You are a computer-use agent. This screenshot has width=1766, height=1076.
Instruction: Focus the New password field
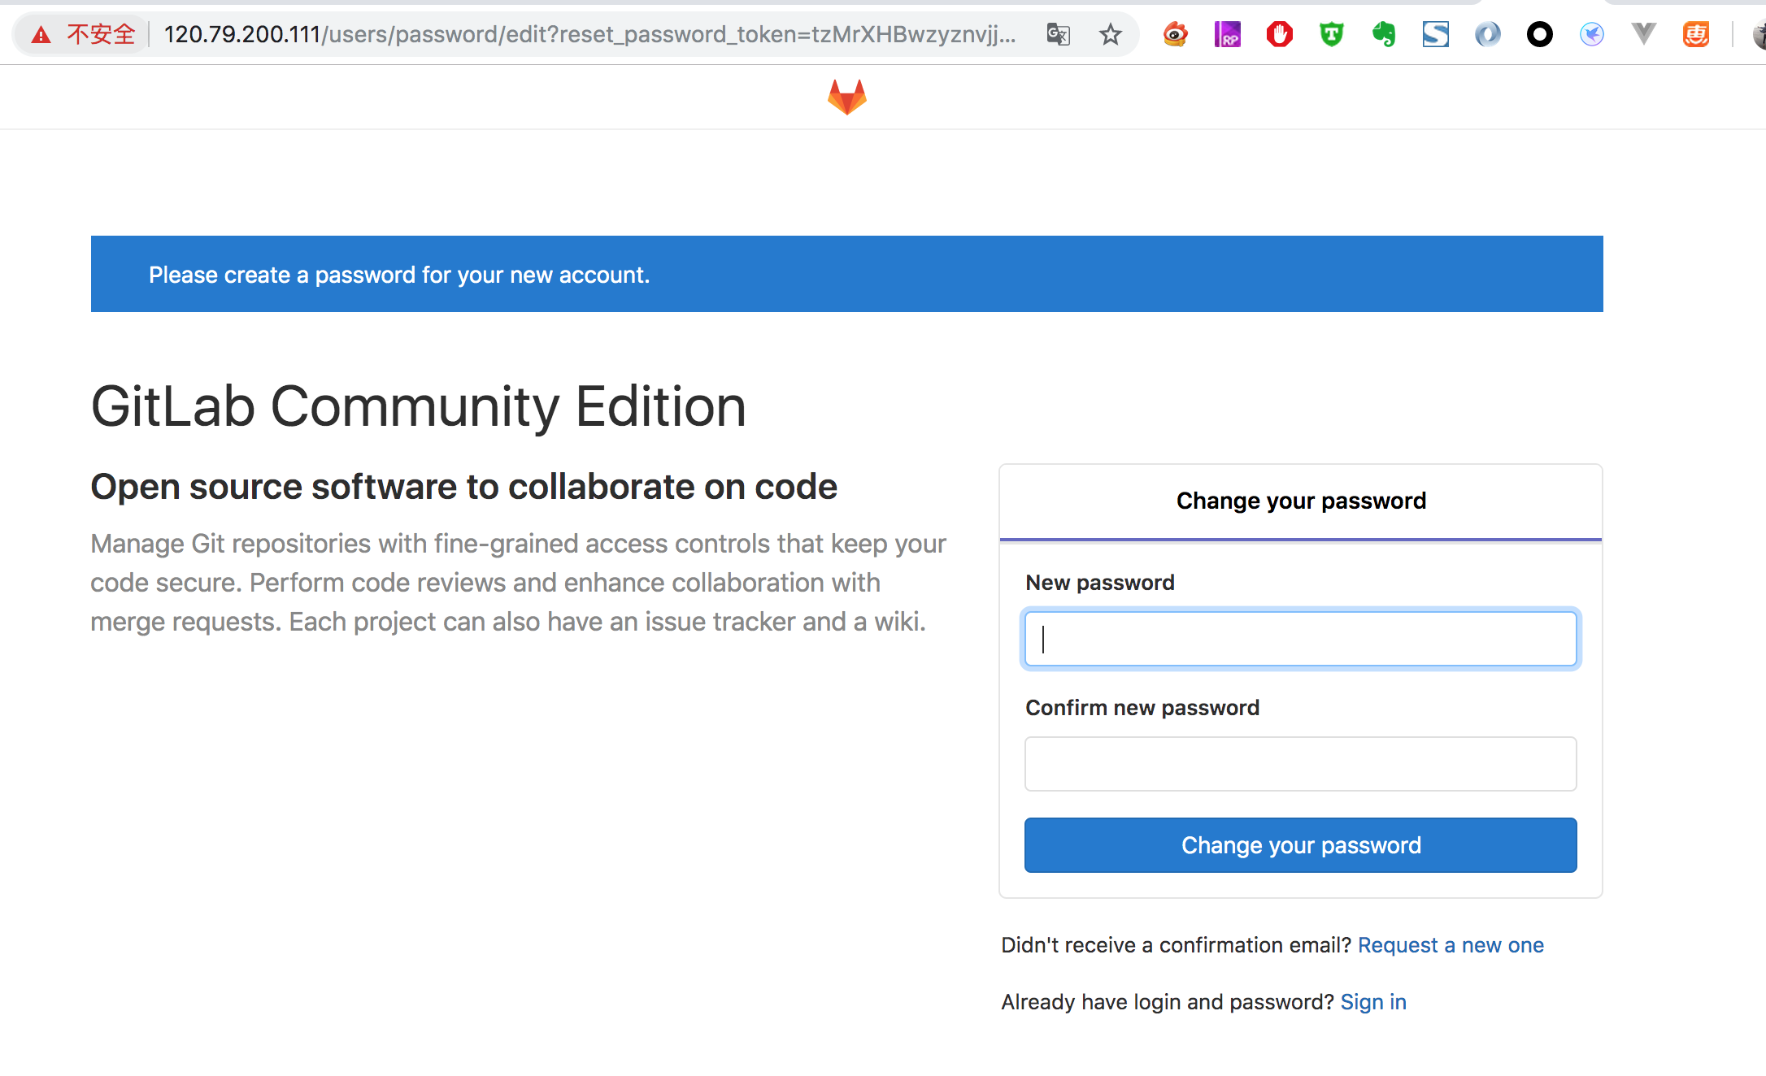coord(1300,639)
